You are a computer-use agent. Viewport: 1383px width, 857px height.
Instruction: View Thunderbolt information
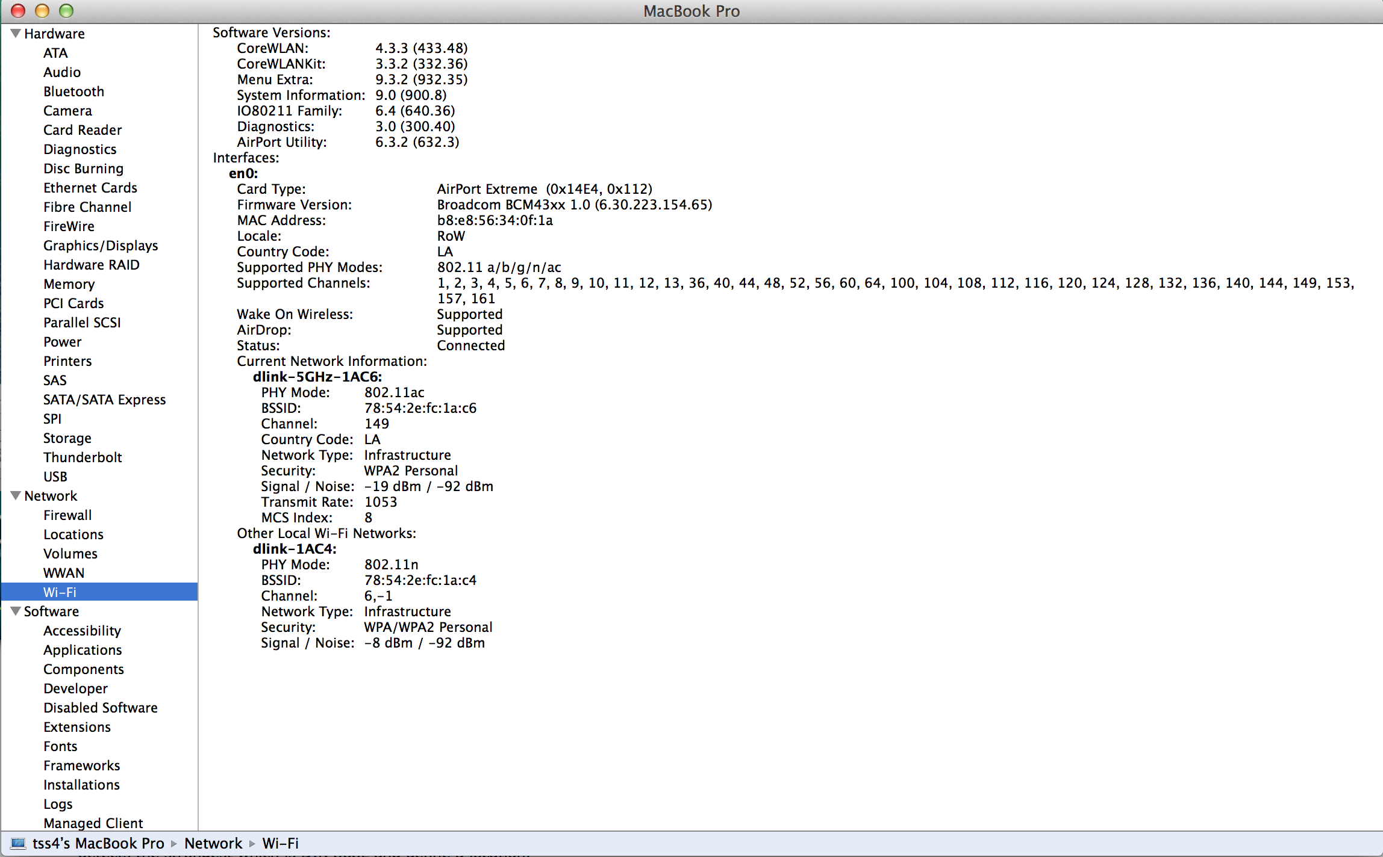pos(83,457)
